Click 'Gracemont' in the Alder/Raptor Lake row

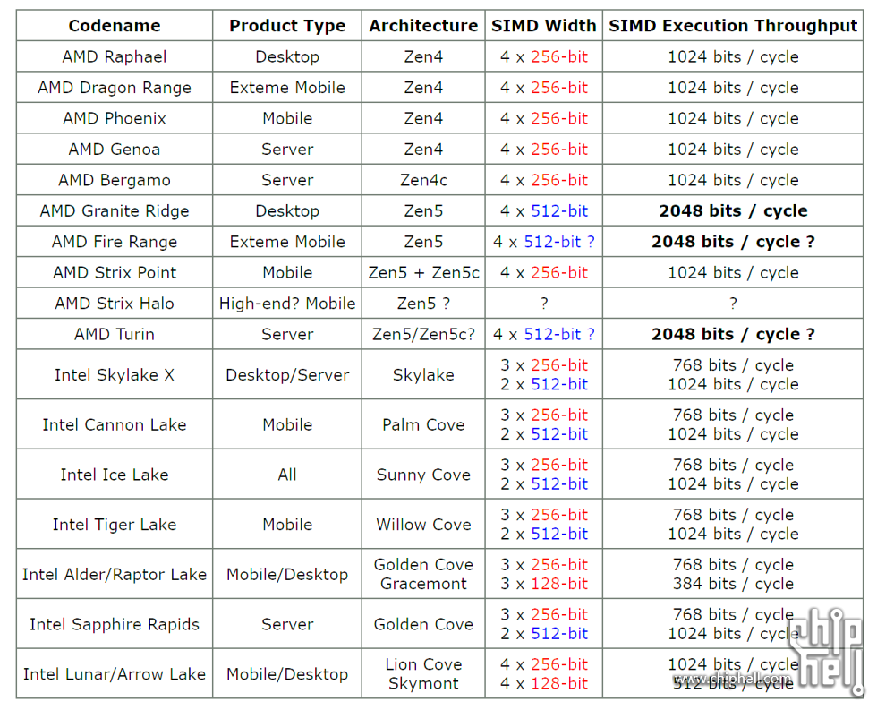tap(423, 583)
